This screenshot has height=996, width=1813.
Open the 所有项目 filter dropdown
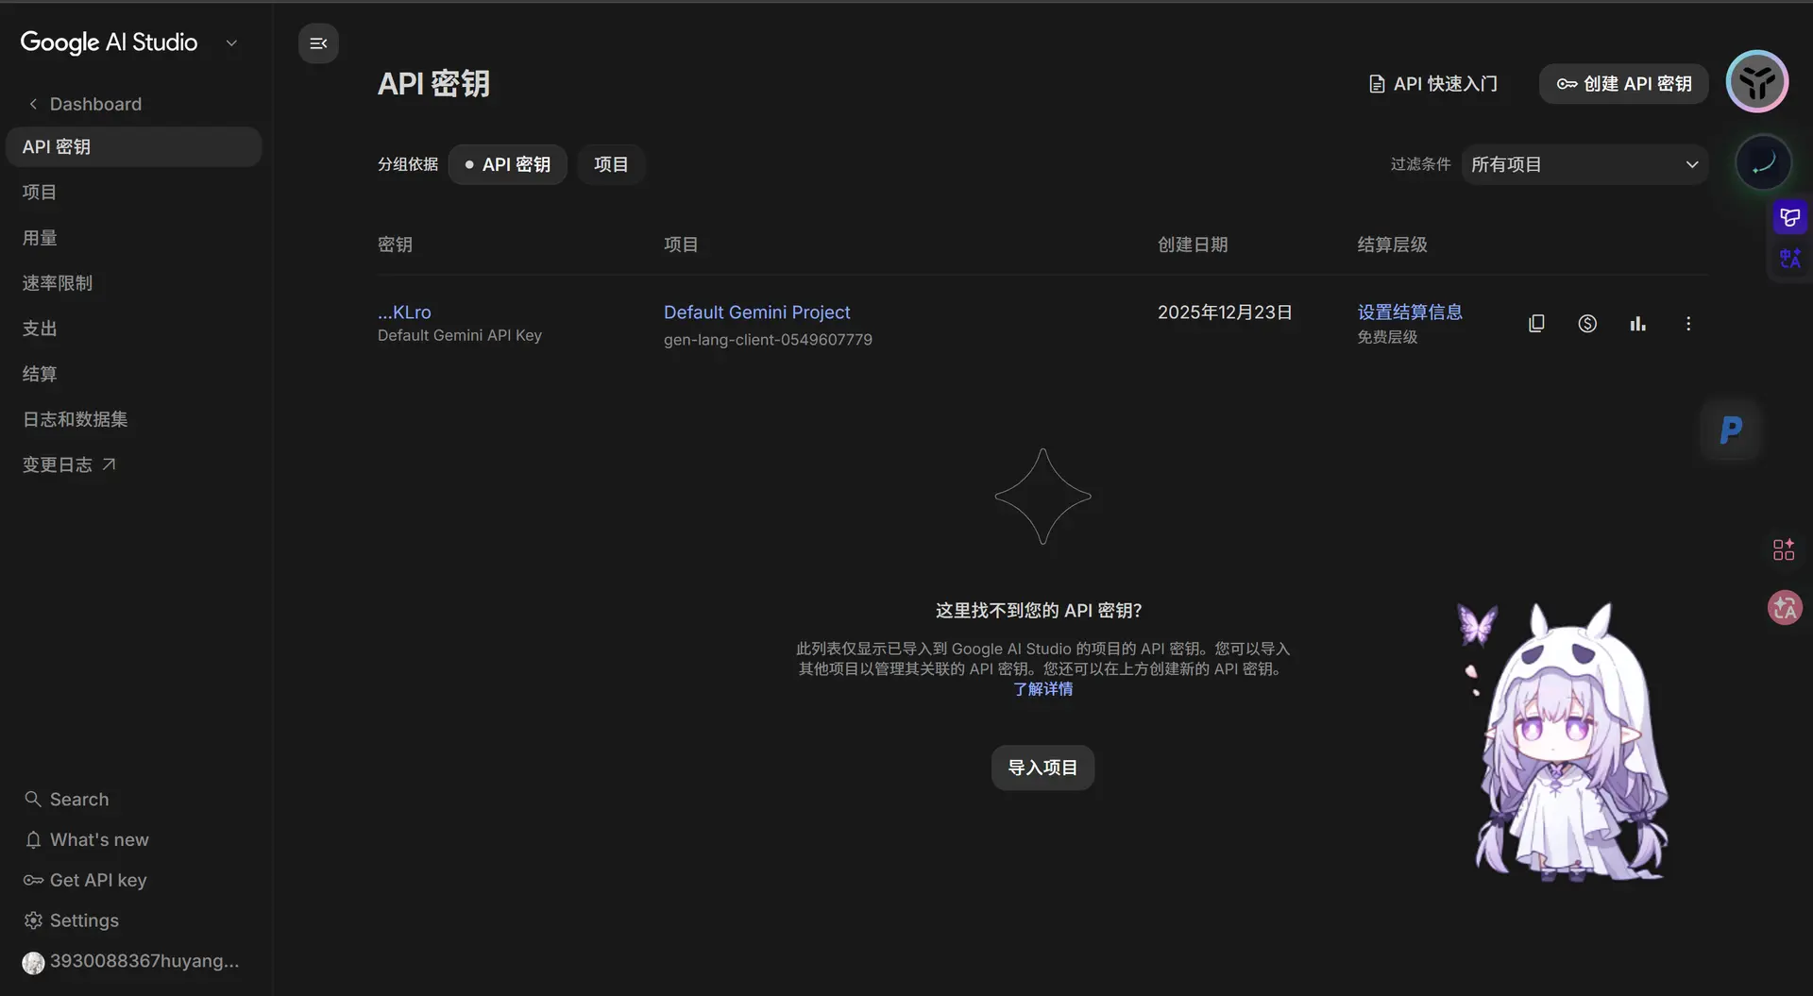click(1585, 164)
